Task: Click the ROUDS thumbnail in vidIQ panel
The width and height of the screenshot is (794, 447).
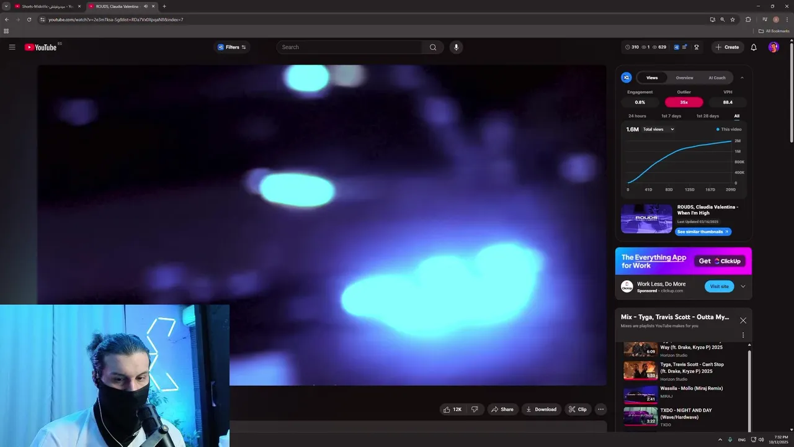Action: coord(646,219)
